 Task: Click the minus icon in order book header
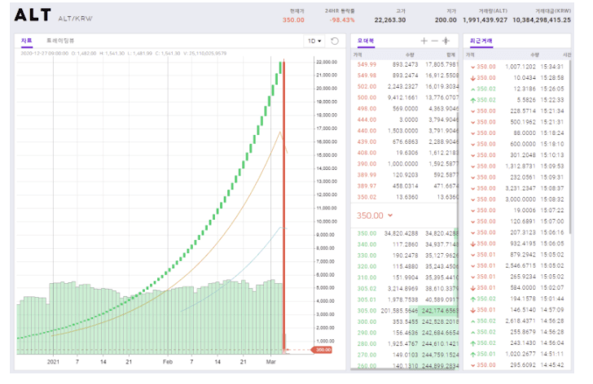(x=434, y=41)
